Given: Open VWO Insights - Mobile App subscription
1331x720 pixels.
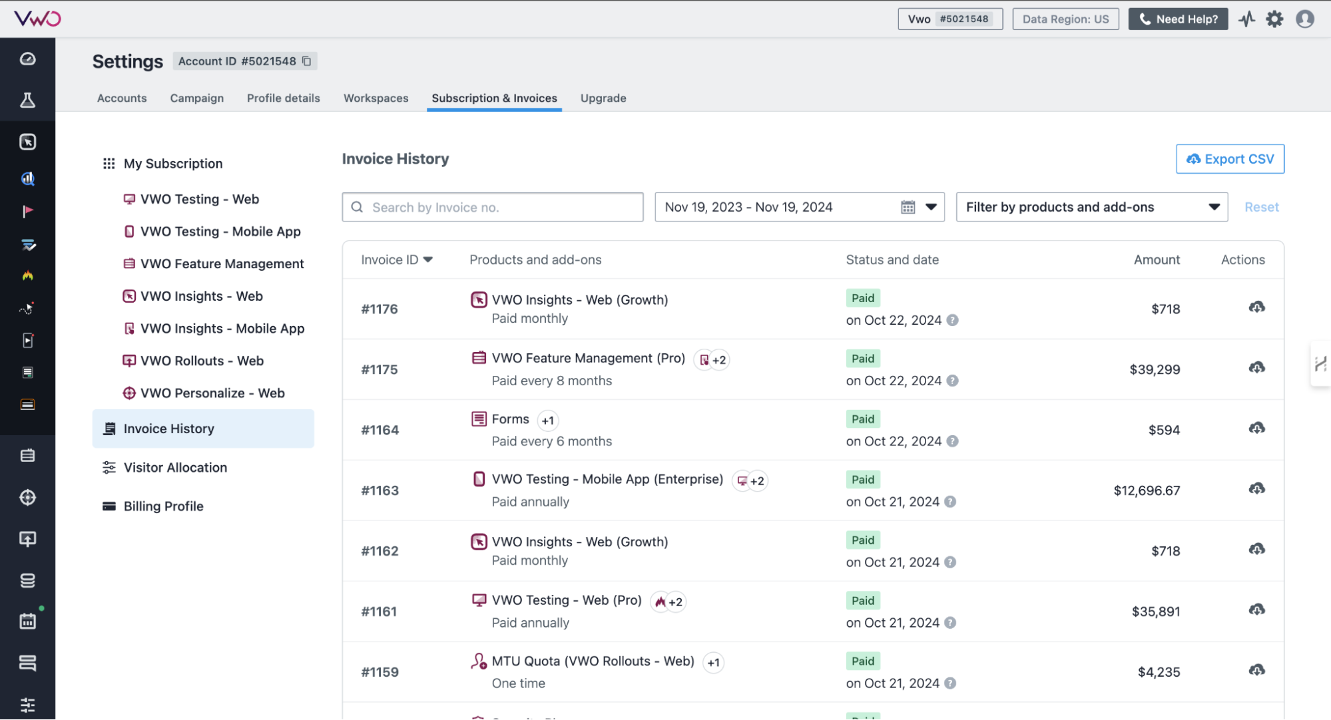Looking at the screenshot, I should pos(222,329).
